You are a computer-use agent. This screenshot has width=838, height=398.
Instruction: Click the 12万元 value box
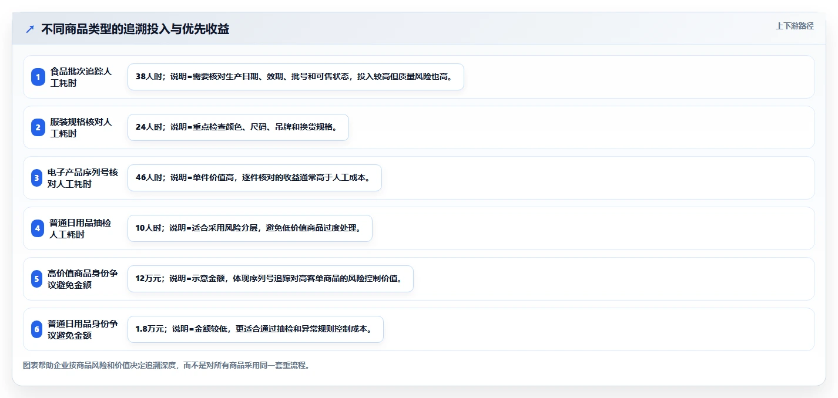click(270, 279)
